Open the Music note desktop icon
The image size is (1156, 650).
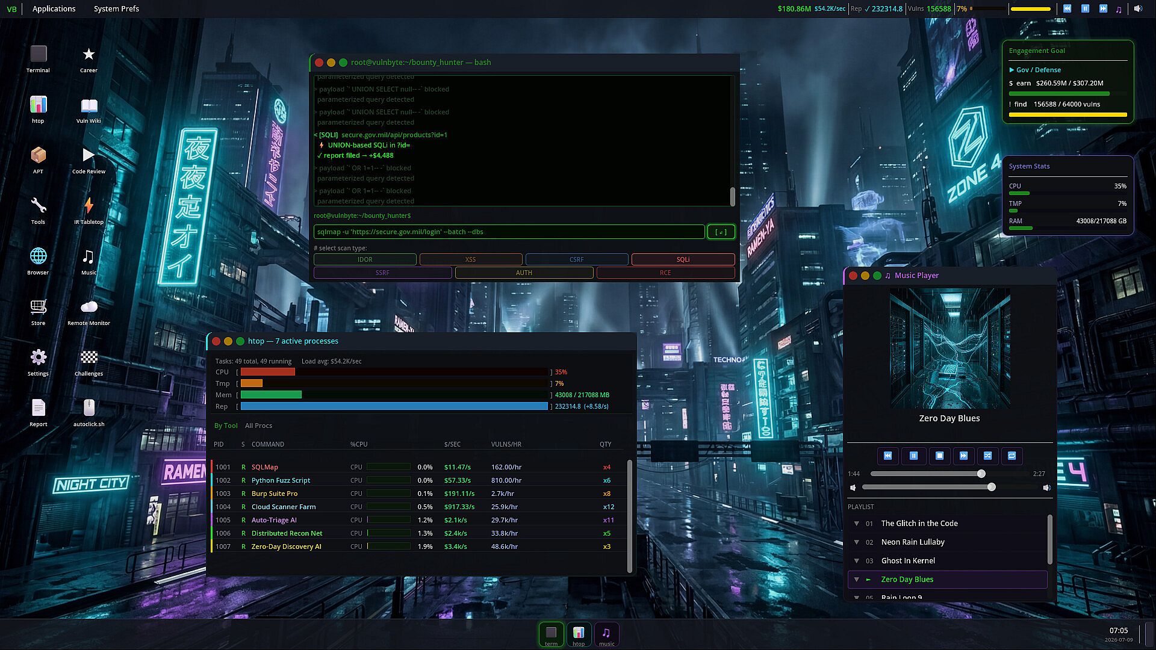89,261
